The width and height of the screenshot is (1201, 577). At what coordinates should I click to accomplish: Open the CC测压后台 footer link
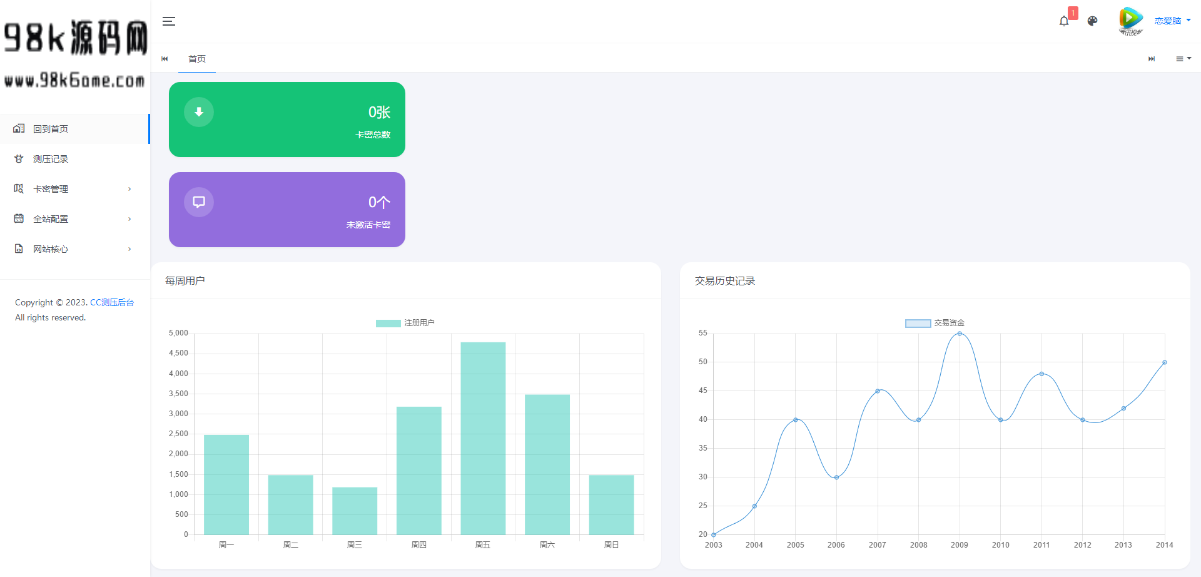pos(112,302)
